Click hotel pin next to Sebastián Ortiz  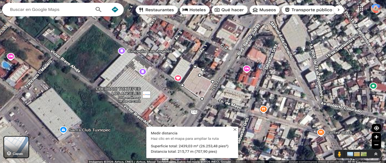(x=247, y=68)
